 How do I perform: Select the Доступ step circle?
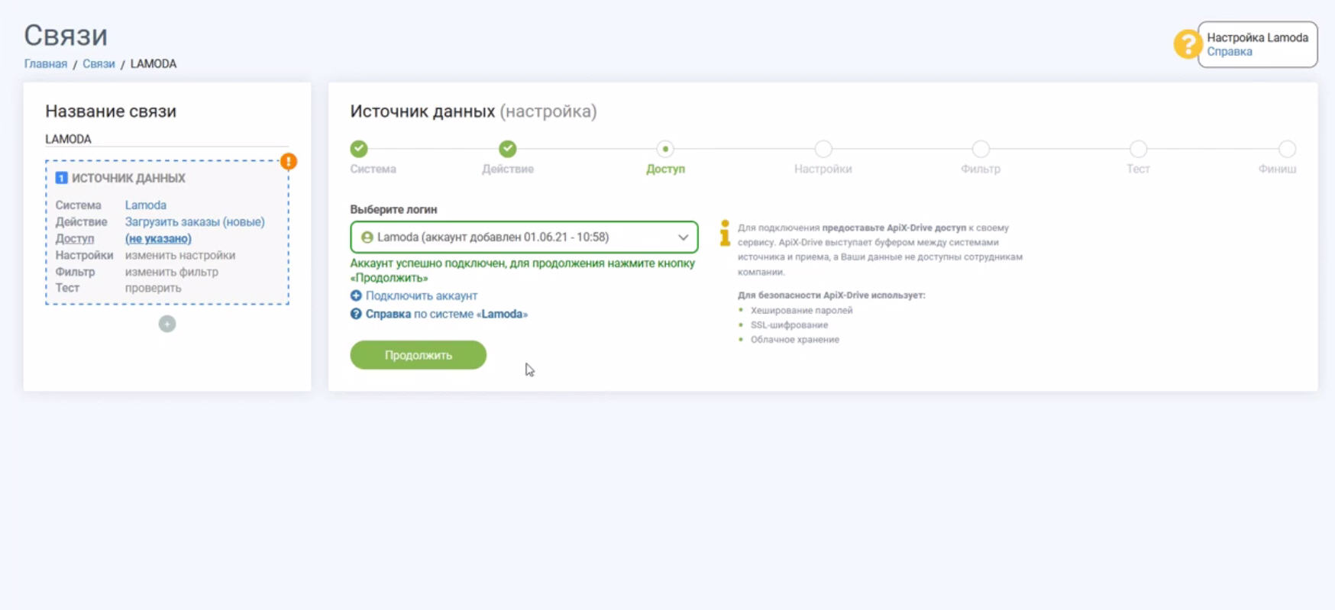[x=665, y=149]
